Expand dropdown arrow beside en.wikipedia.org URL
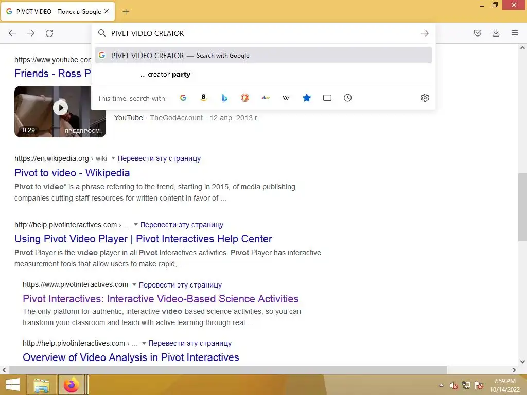This screenshot has width=527, height=395. pyautogui.click(x=113, y=158)
